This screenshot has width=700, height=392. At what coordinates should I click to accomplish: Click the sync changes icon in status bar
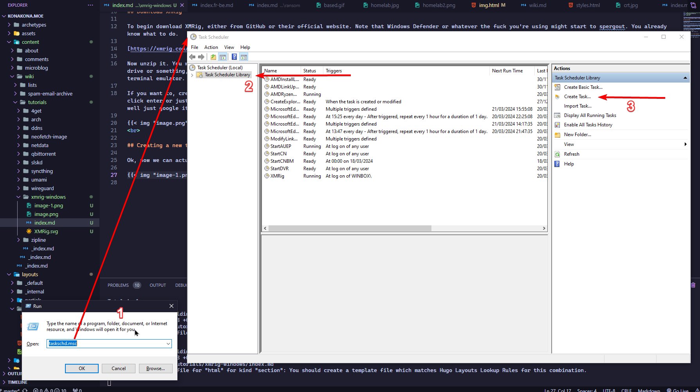(25, 390)
